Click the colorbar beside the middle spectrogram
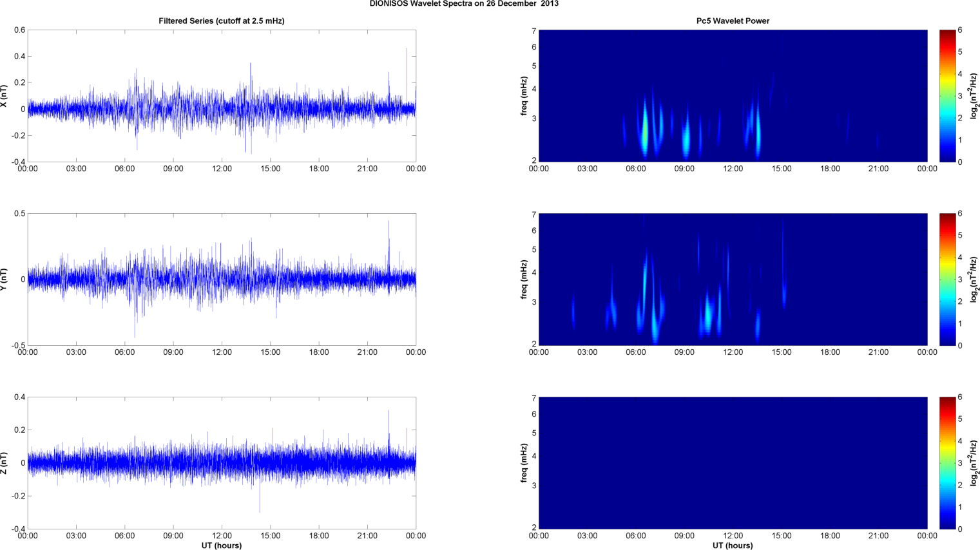The image size is (980, 550). (x=947, y=280)
